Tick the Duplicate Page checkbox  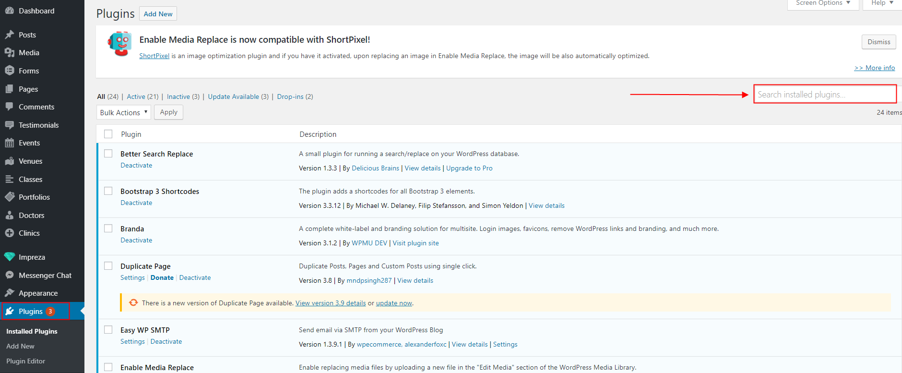108,266
